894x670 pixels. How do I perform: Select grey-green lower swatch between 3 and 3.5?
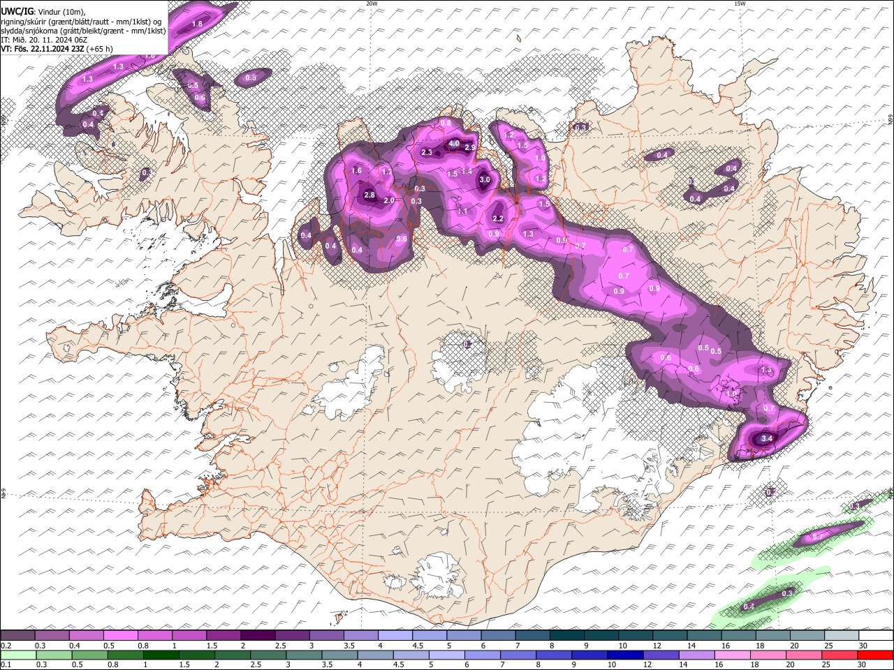(x=303, y=655)
